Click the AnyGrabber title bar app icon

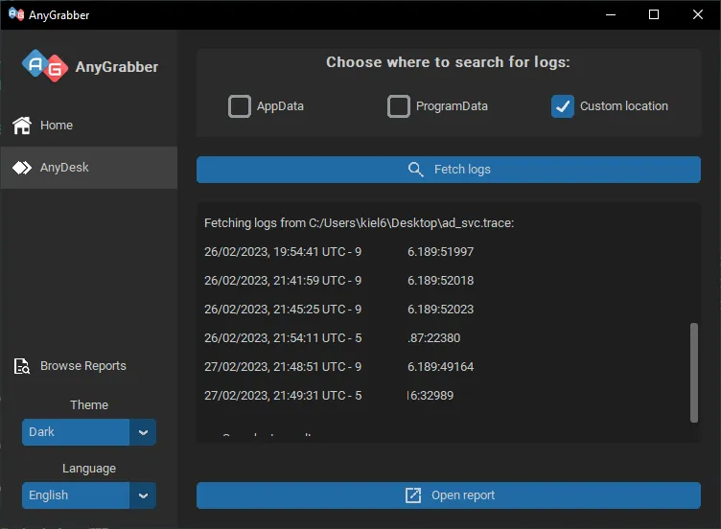click(16, 14)
